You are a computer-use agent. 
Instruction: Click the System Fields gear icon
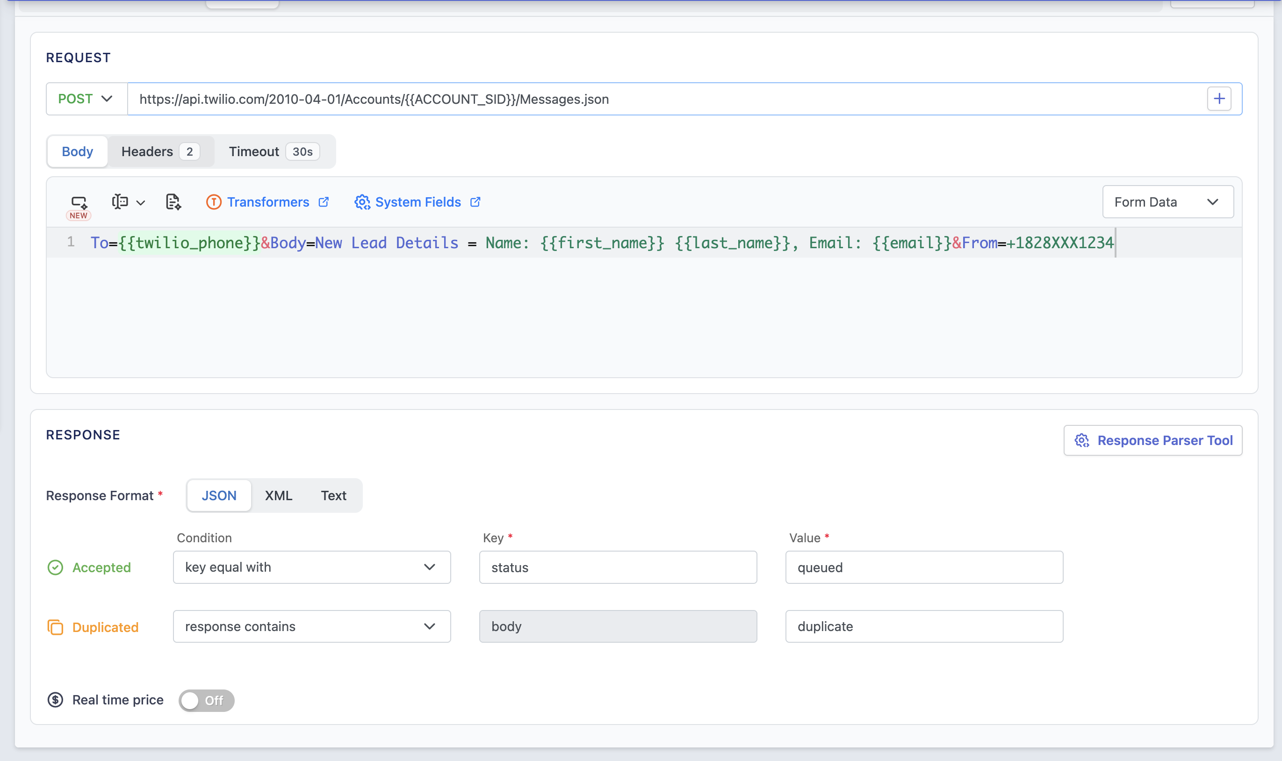[x=362, y=202]
